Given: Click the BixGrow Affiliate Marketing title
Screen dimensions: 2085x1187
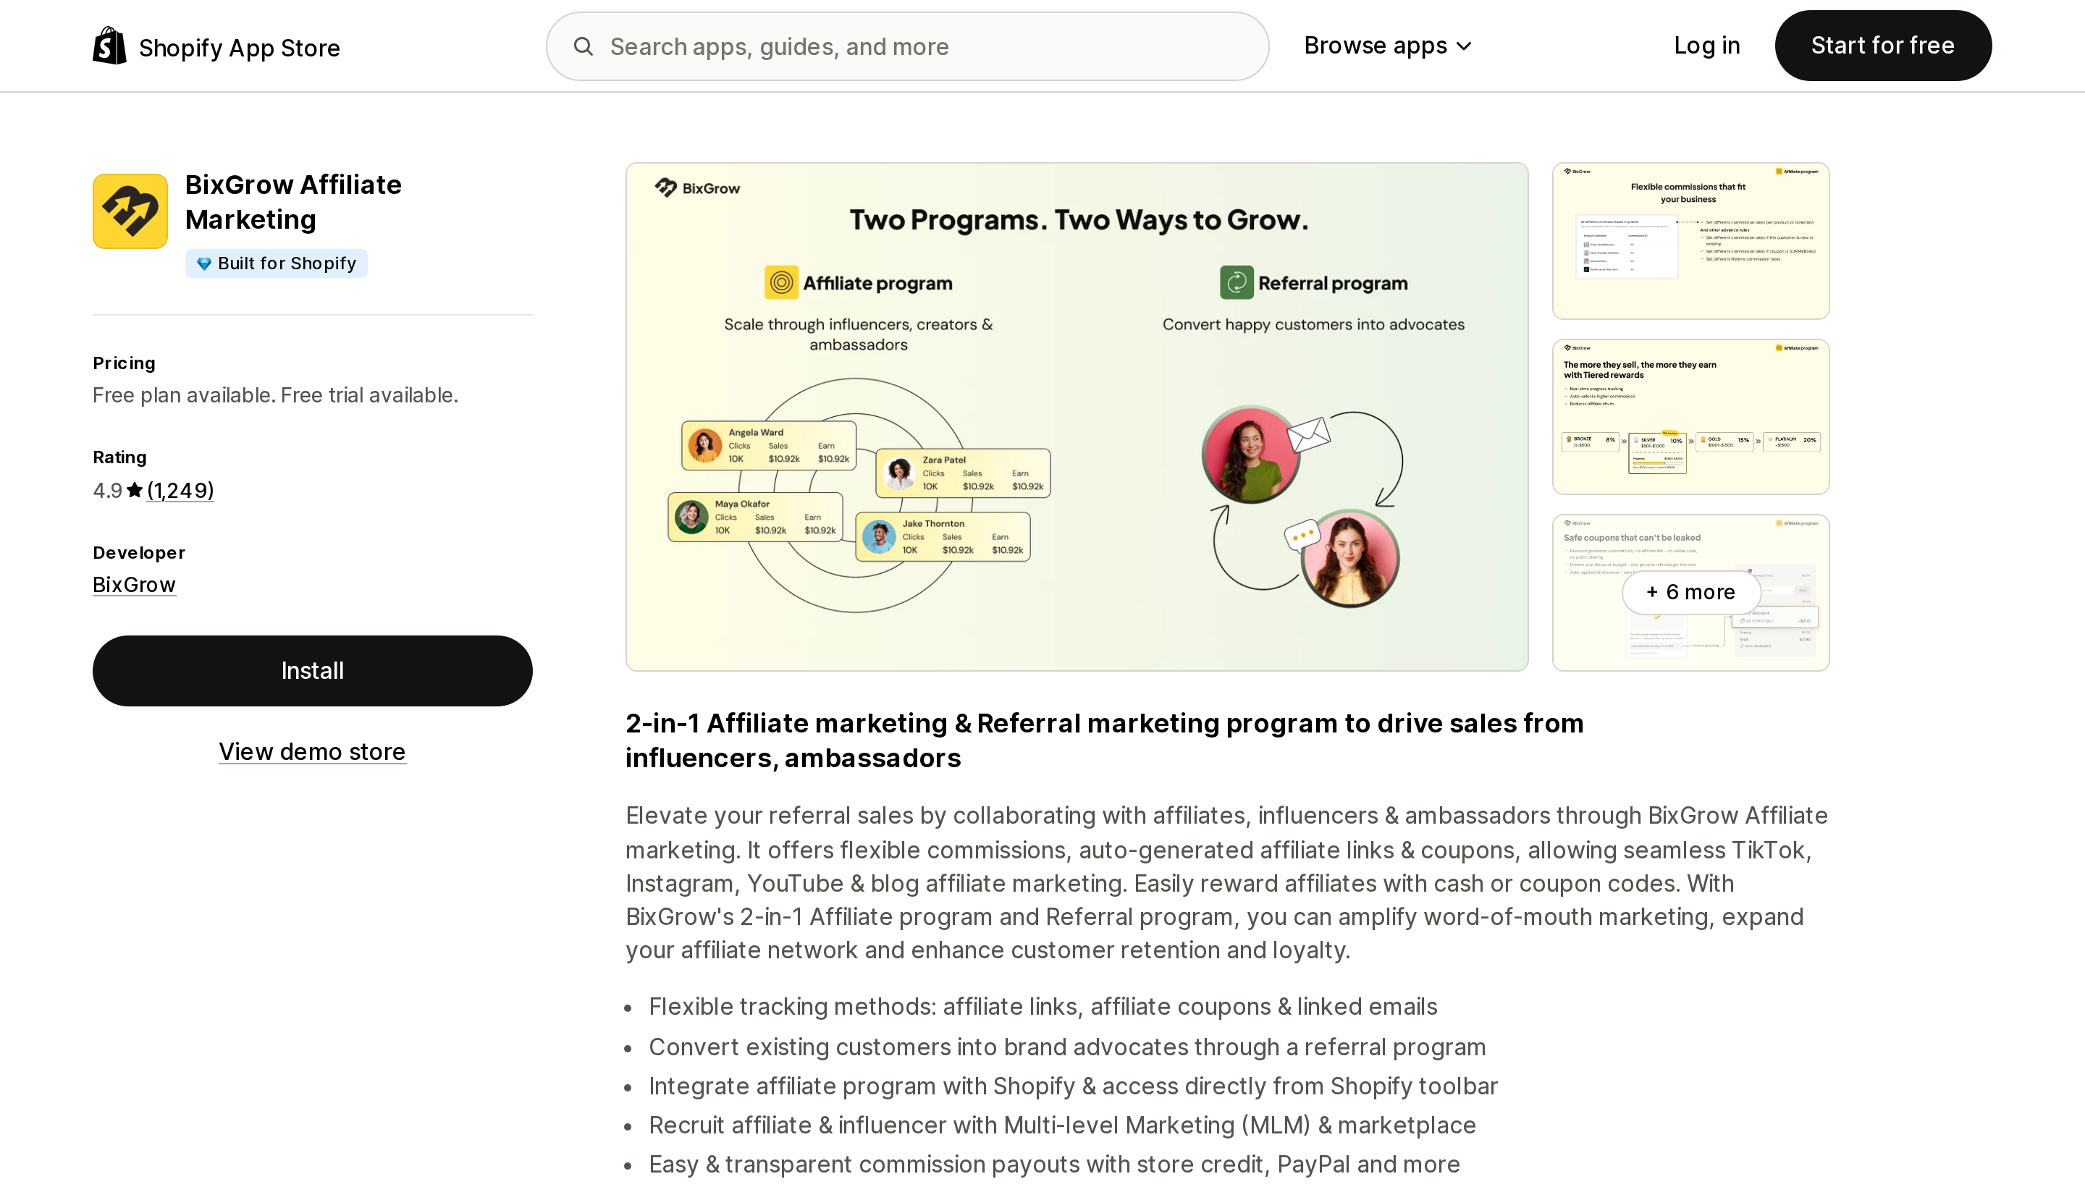Looking at the screenshot, I should coord(293,202).
